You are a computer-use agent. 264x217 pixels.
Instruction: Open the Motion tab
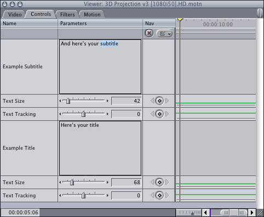(x=92, y=14)
